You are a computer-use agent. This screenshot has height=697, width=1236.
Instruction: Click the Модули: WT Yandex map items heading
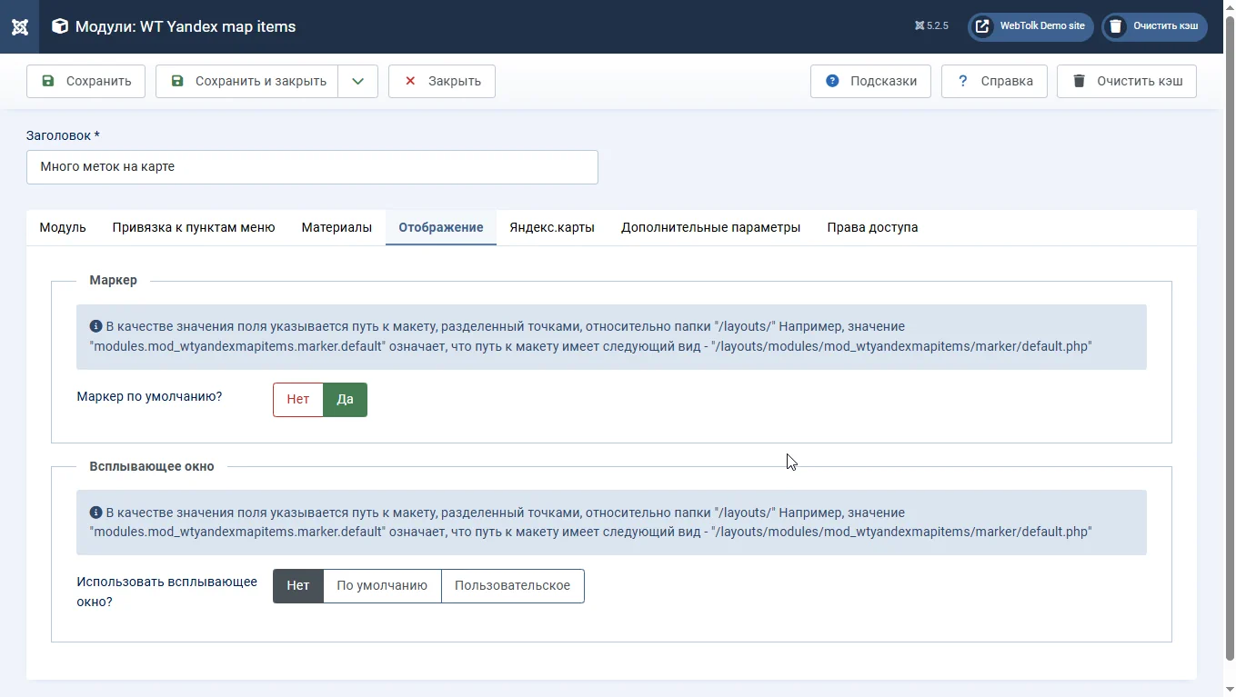(x=186, y=26)
